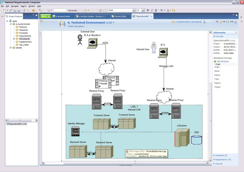Click the fill color bucket icon
This screenshot has width=244, height=172.
(162, 10)
